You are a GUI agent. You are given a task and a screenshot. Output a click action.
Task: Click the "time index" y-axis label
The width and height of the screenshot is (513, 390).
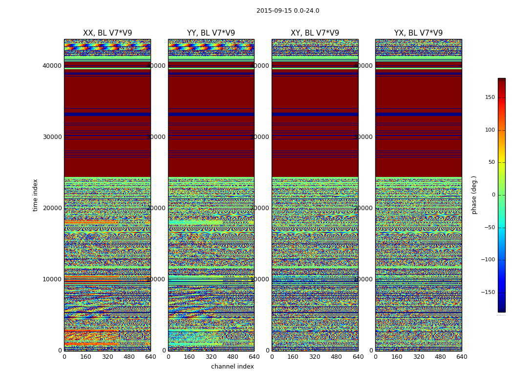pos(35,195)
